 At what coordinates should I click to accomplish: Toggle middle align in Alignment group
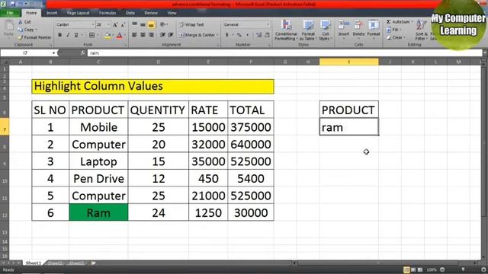tap(143, 24)
